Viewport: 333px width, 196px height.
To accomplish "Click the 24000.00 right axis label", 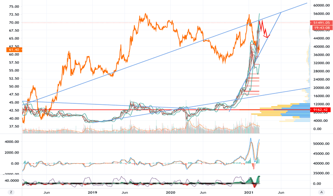I will (322, 79).
